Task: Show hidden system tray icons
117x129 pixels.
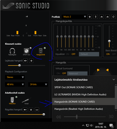Action: tap(83, 126)
